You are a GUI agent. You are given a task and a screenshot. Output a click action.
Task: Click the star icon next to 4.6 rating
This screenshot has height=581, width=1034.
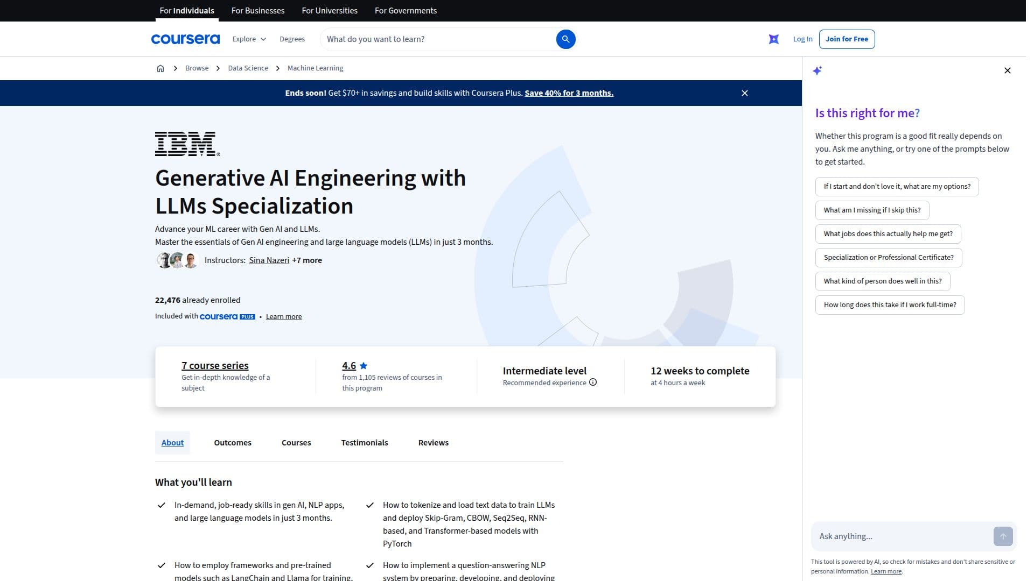click(364, 366)
